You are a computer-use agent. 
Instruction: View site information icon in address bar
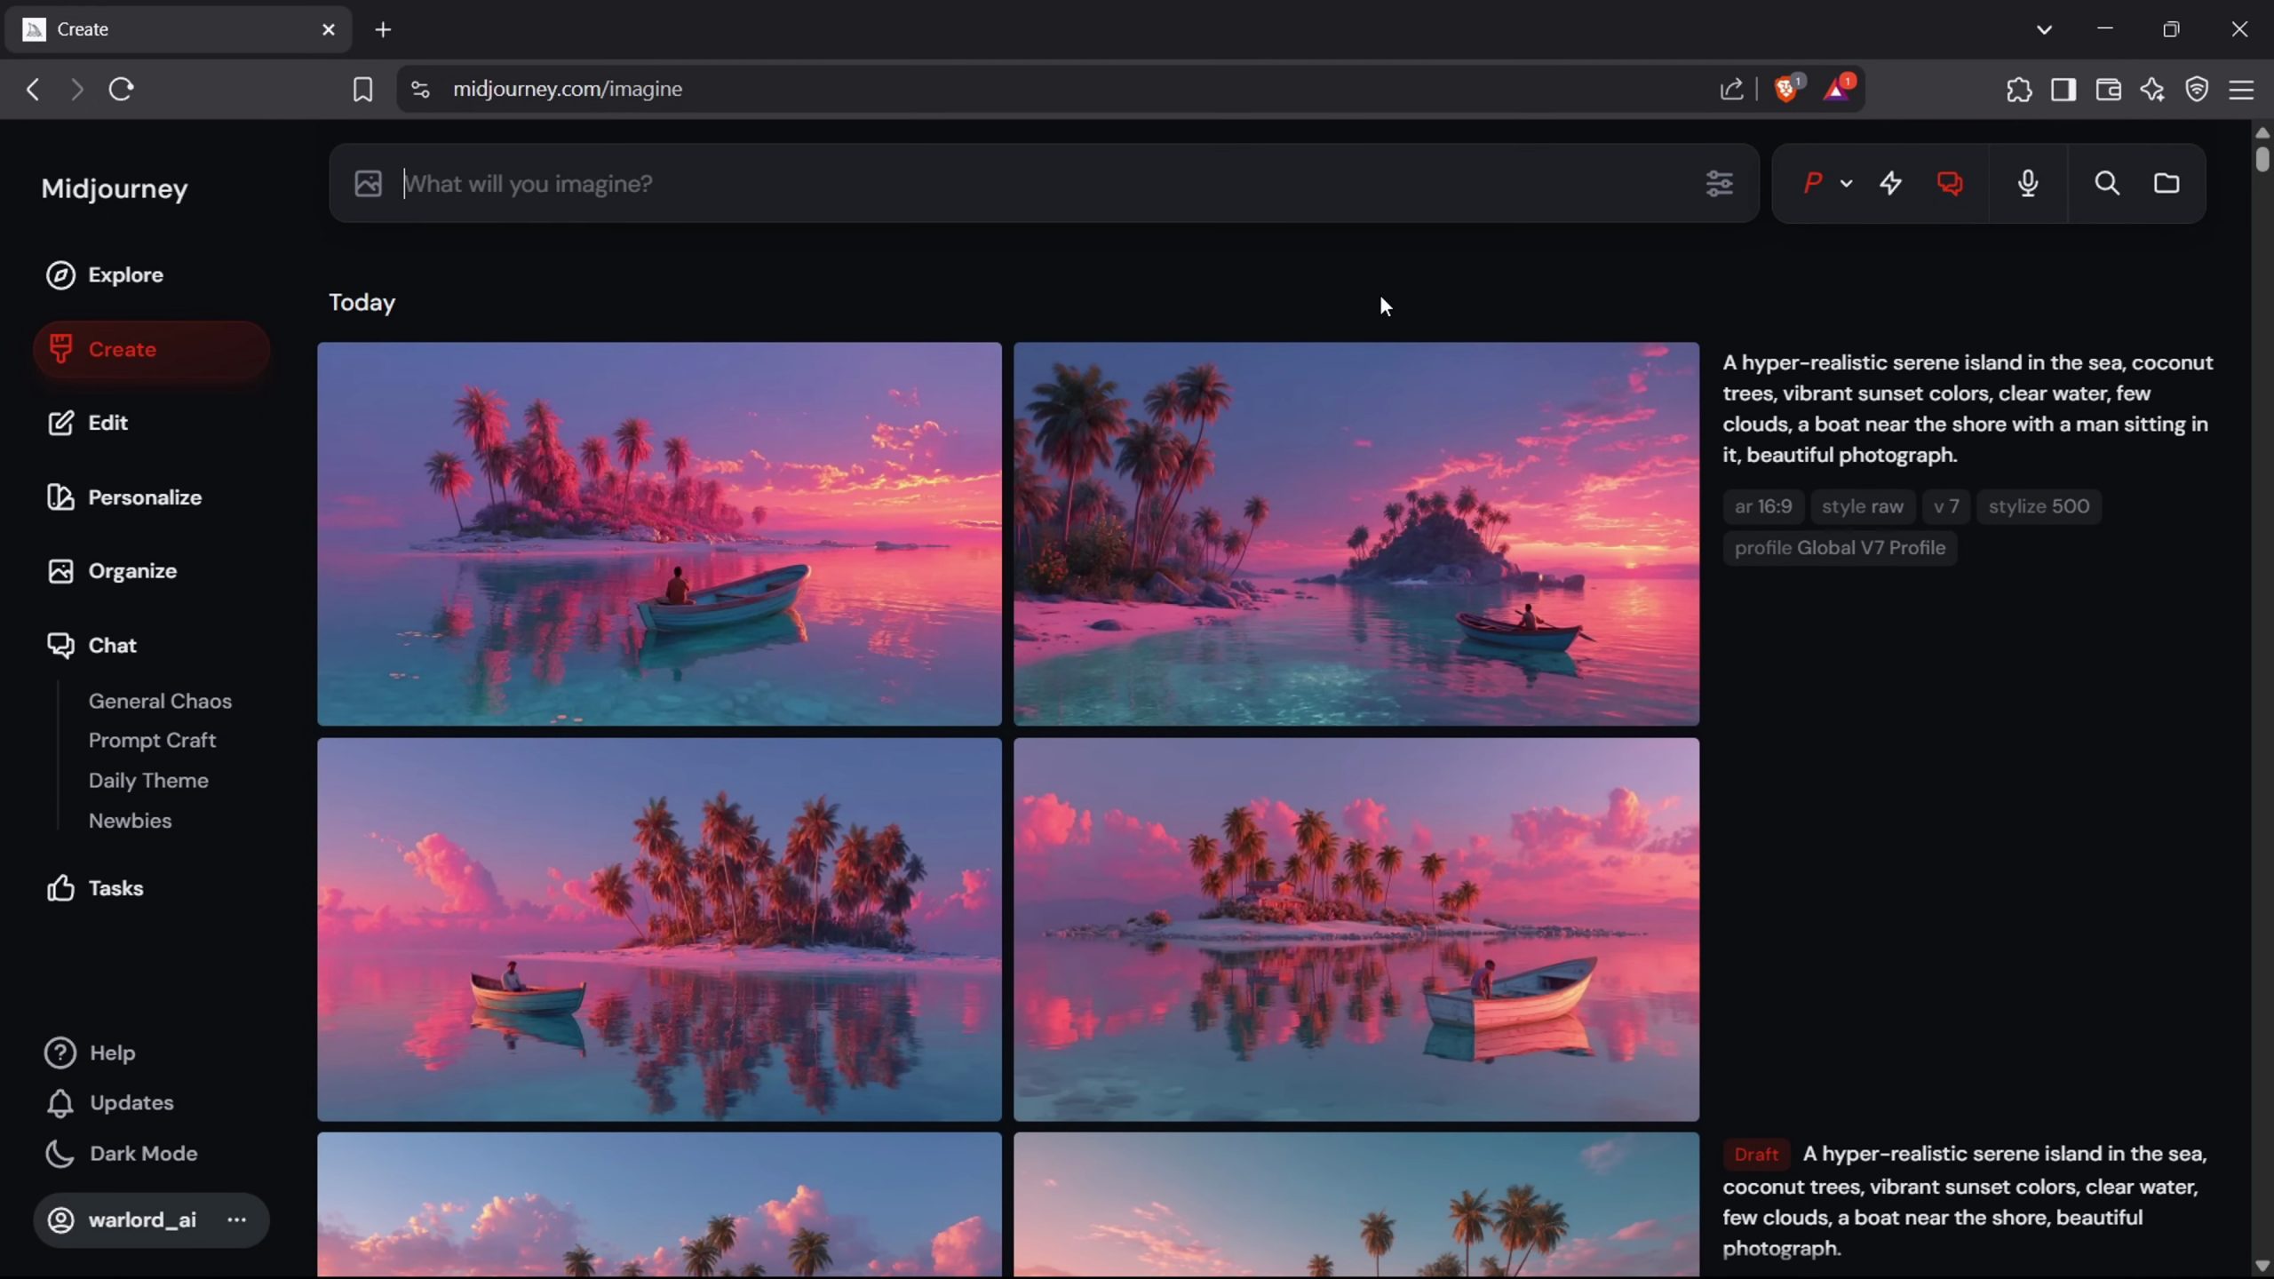click(420, 89)
